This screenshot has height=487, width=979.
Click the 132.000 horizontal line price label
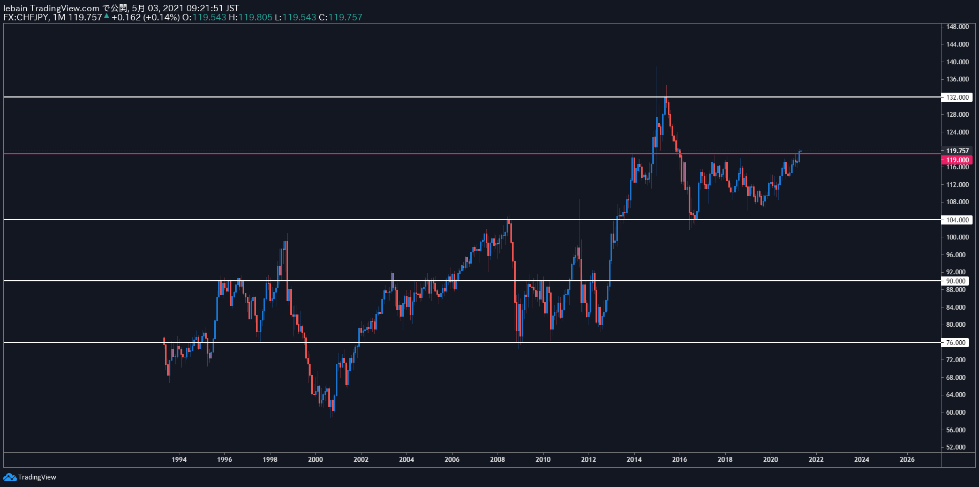[957, 98]
